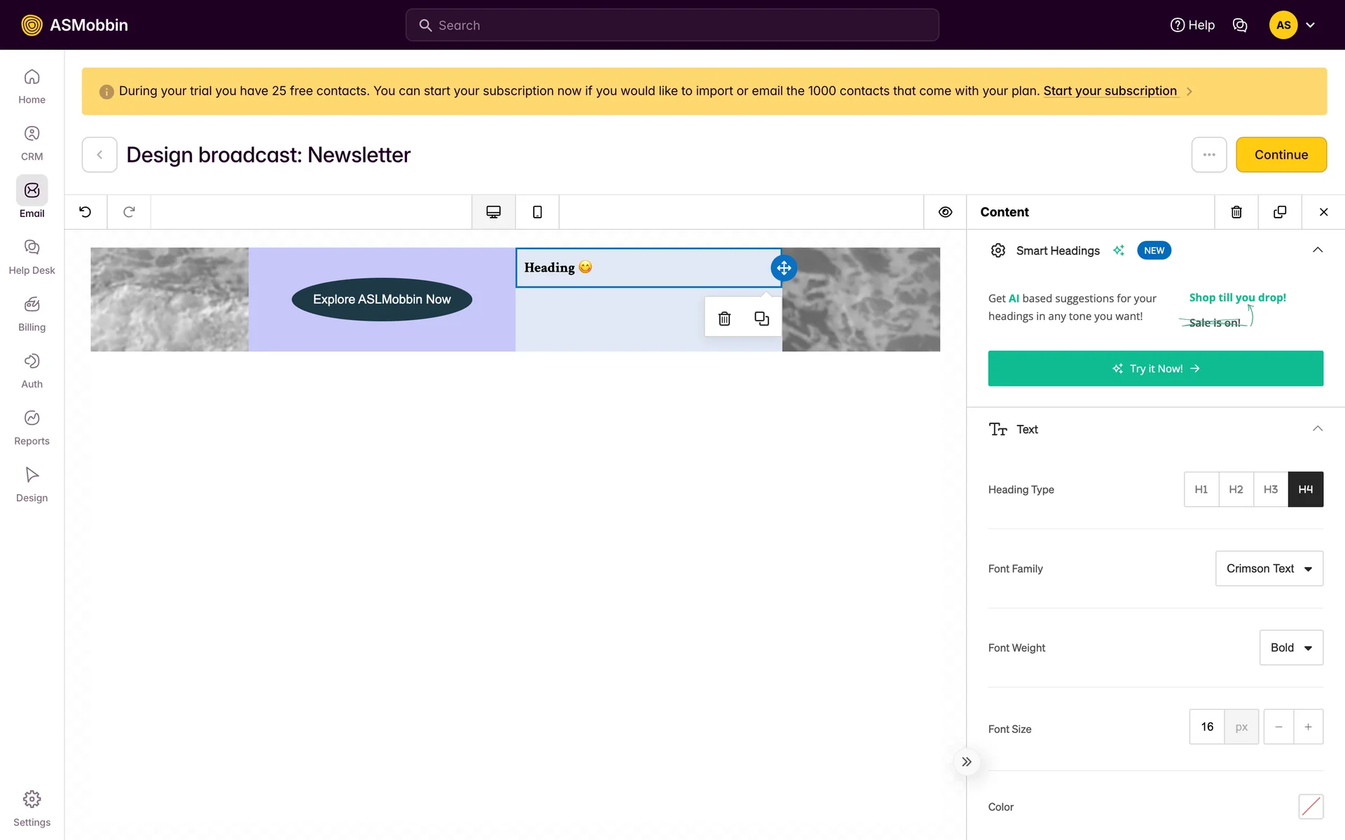Click the blue move handle on heading
Viewport: 1345px width, 840px height.
coord(783,267)
